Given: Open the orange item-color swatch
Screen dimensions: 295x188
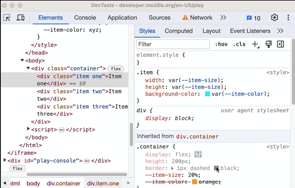Looking at the screenshot, I should pos(194,182).
